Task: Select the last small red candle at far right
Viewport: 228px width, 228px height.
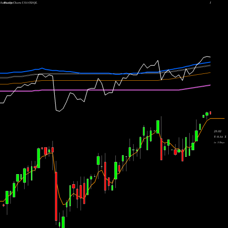Action: pos(211,113)
